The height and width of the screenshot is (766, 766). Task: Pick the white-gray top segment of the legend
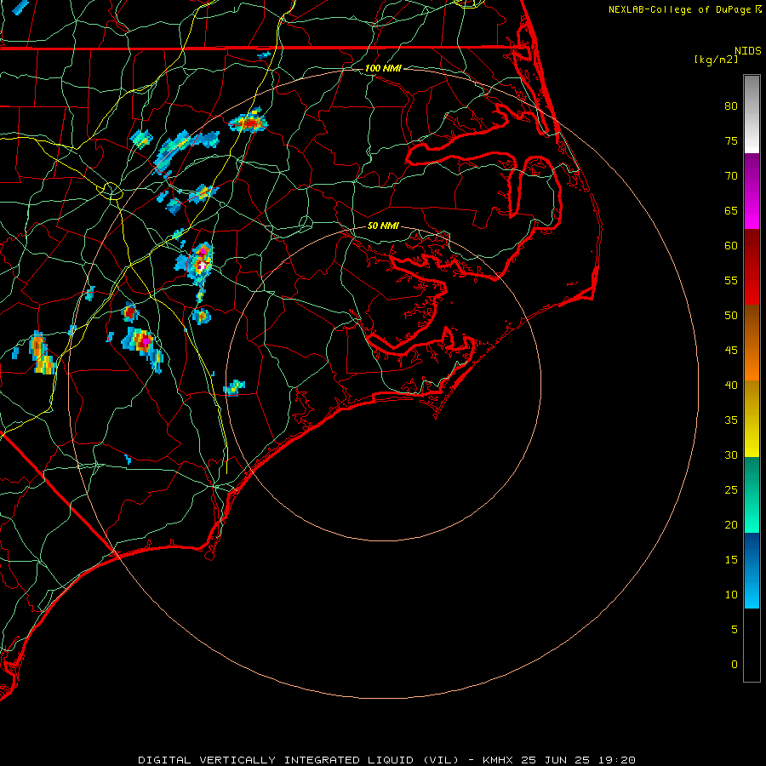[752, 114]
